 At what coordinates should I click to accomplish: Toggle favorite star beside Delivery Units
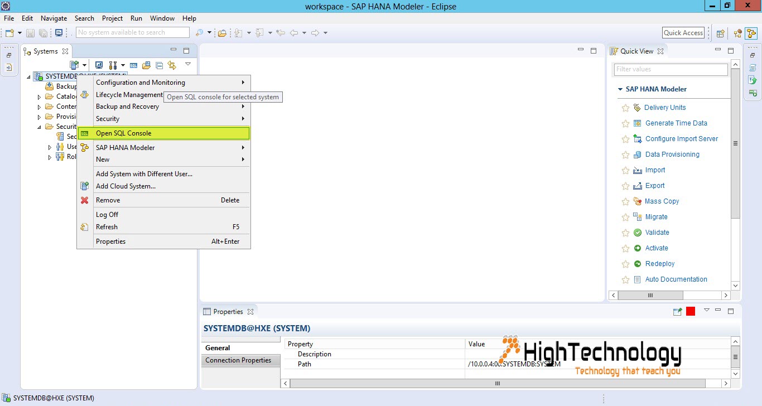click(625, 108)
